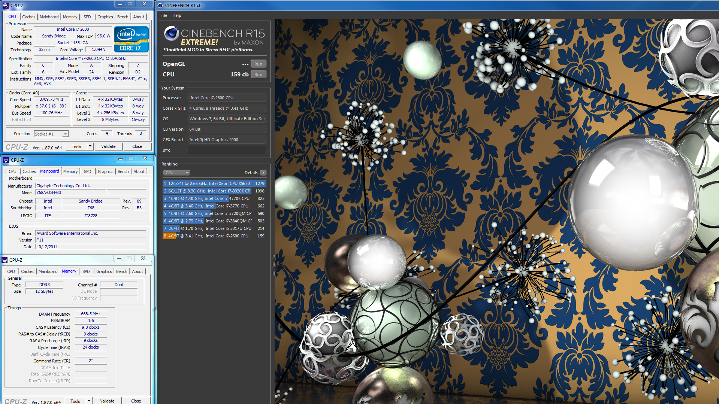Image resolution: width=719 pixels, height=404 pixels.
Task: Click the Cinebench R15 sphere logo
Action: pyautogui.click(x=171, y=33)
